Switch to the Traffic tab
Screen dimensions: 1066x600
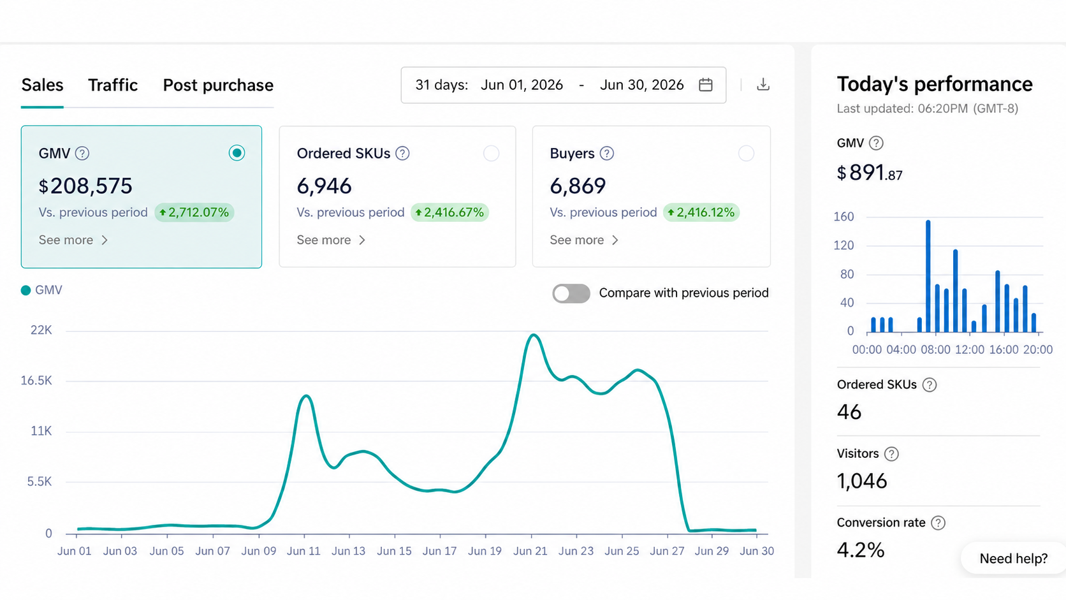pos(113,85)
